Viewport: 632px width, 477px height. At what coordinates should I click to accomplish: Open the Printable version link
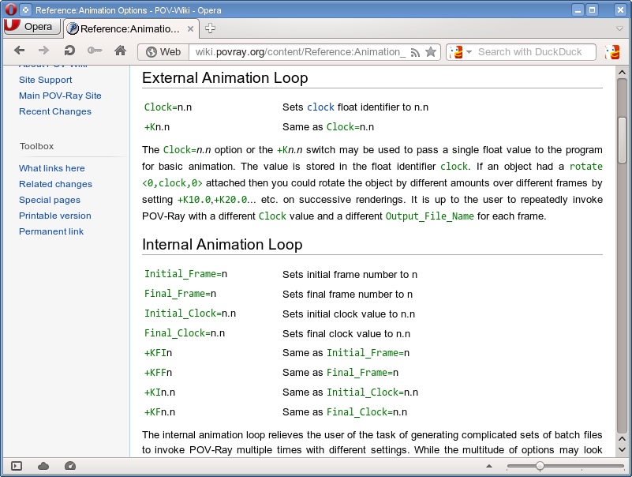coord(55,216)
